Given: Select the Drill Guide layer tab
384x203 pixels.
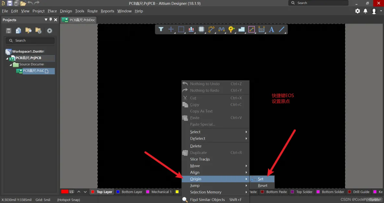Looking at the screenshot, I should (359, 192).
